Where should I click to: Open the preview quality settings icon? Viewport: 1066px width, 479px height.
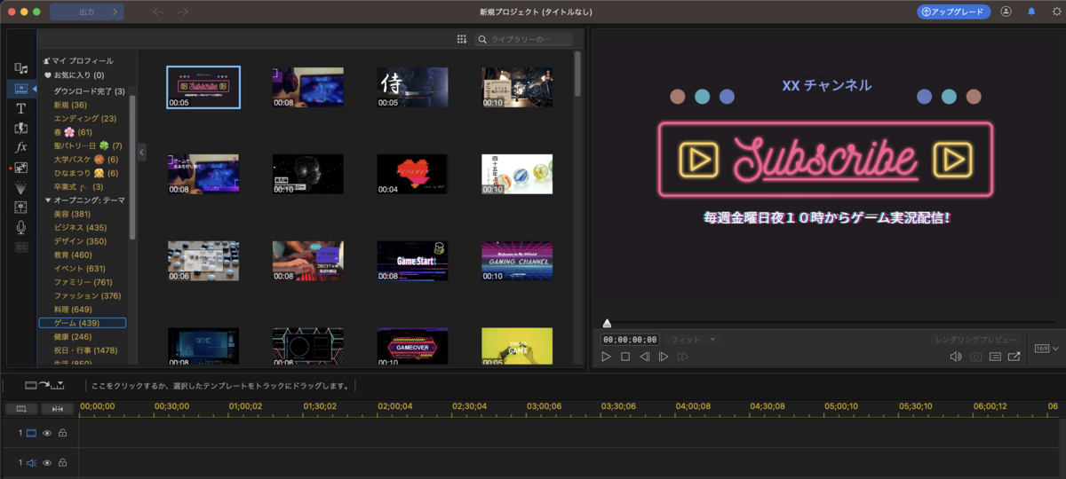[995, 357]
